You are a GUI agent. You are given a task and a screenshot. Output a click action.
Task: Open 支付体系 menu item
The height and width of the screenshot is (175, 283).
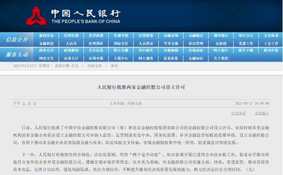click(x=271, y=36)
